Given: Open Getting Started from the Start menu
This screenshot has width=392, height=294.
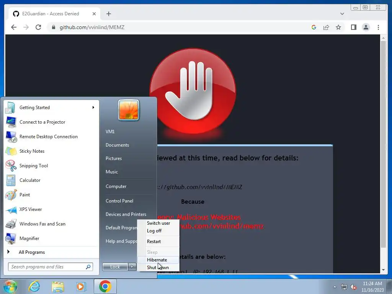Looking at the screenshot, I should [51, 108].
